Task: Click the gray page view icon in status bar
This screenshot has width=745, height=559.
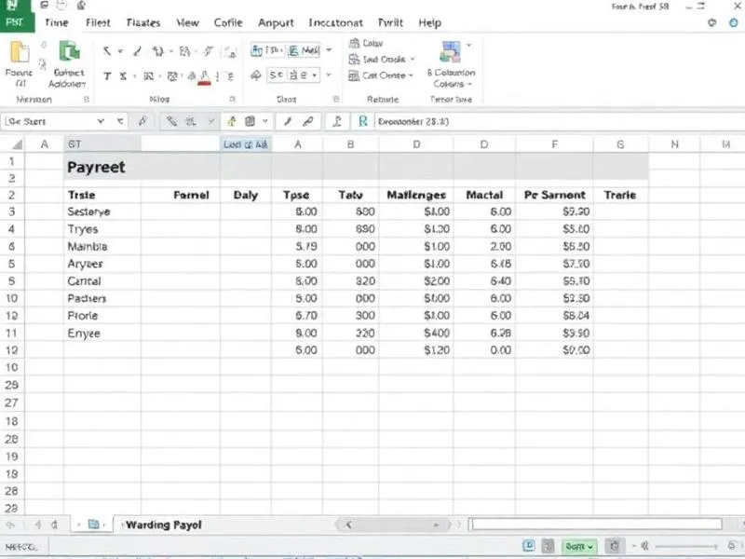Action: click(x=549, y=546)
